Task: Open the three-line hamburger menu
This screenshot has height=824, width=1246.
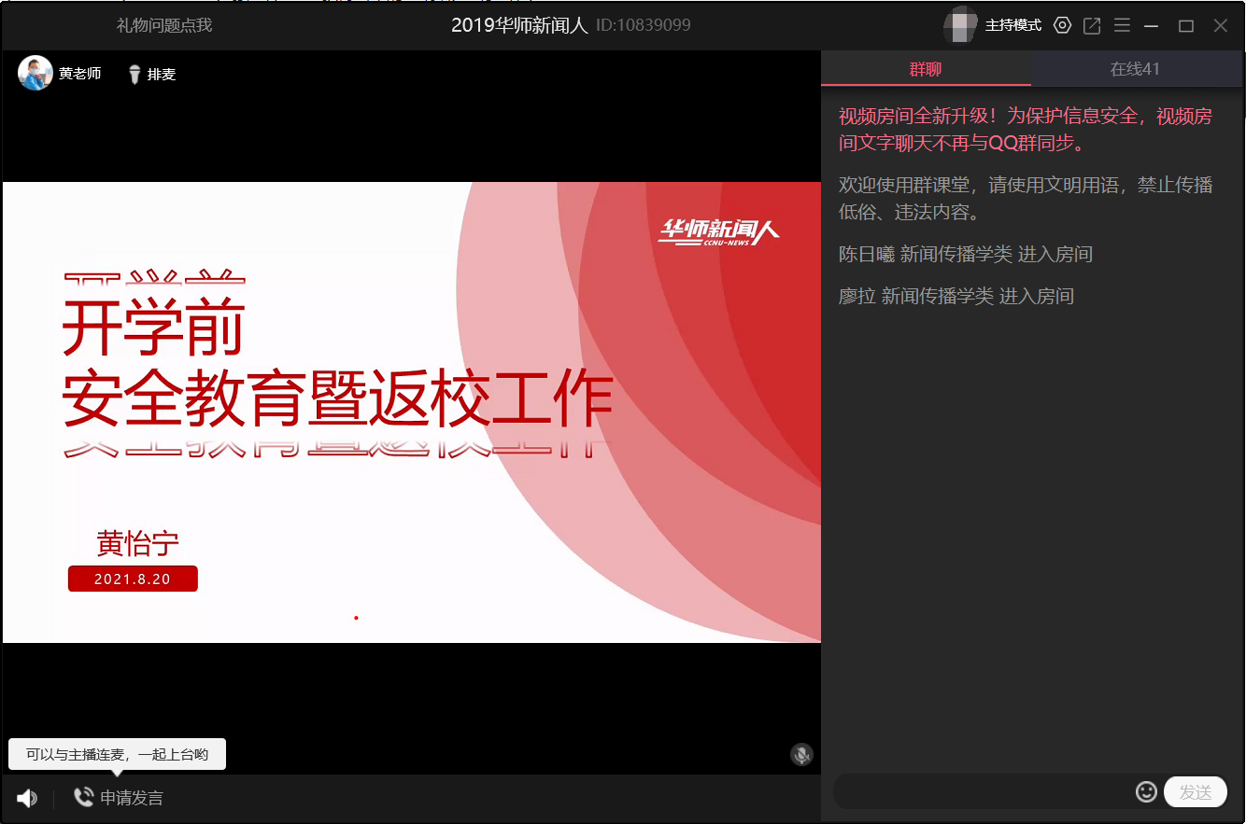Action: [1122, 25]
